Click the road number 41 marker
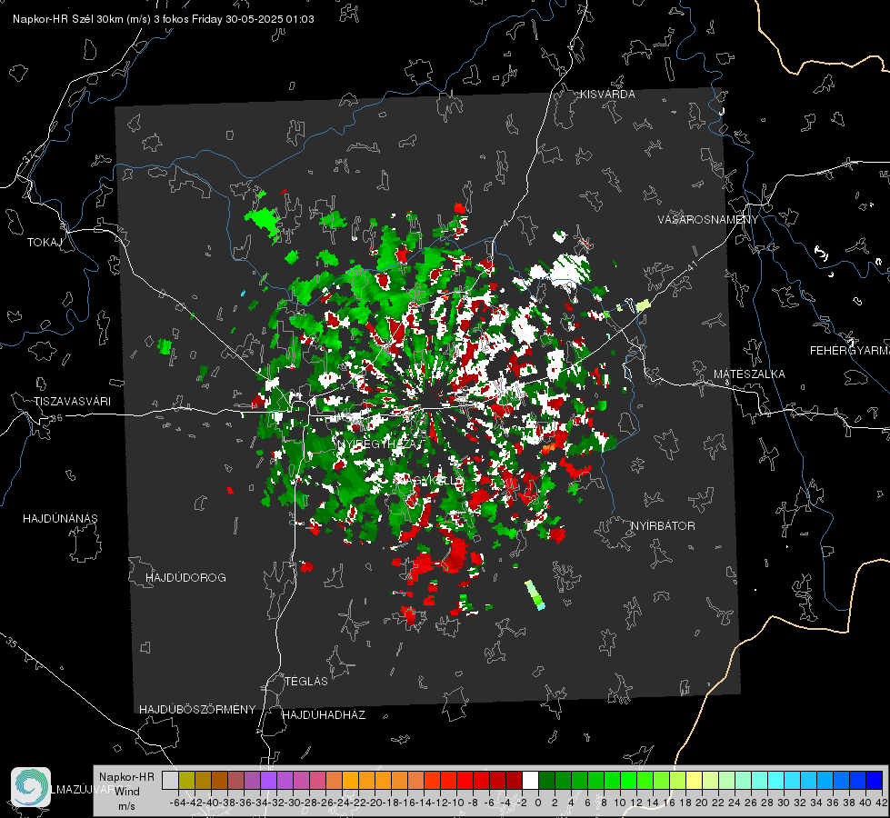 692,265
